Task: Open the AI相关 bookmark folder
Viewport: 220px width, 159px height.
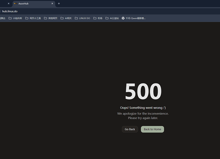Action: point(66,18)
